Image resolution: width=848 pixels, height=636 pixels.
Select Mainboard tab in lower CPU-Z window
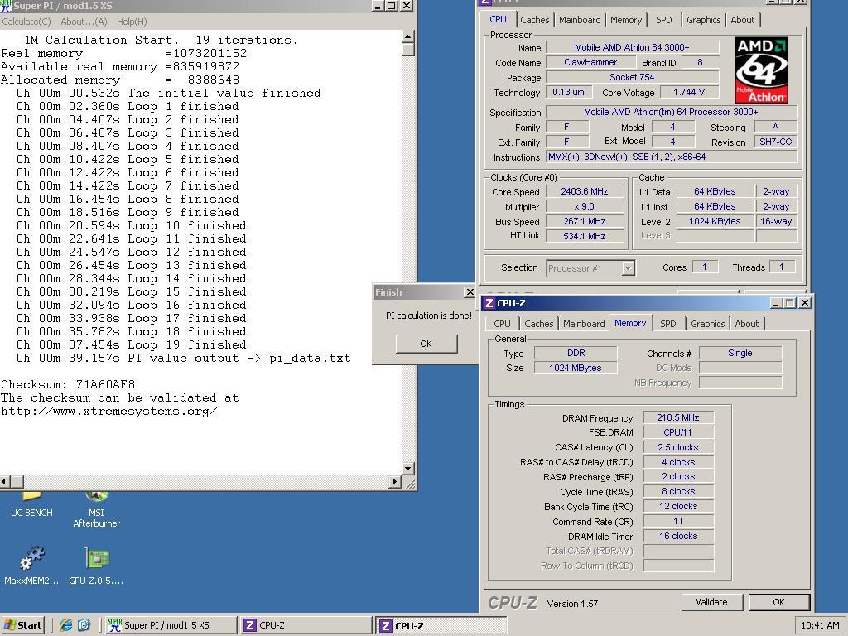(584, 324)
